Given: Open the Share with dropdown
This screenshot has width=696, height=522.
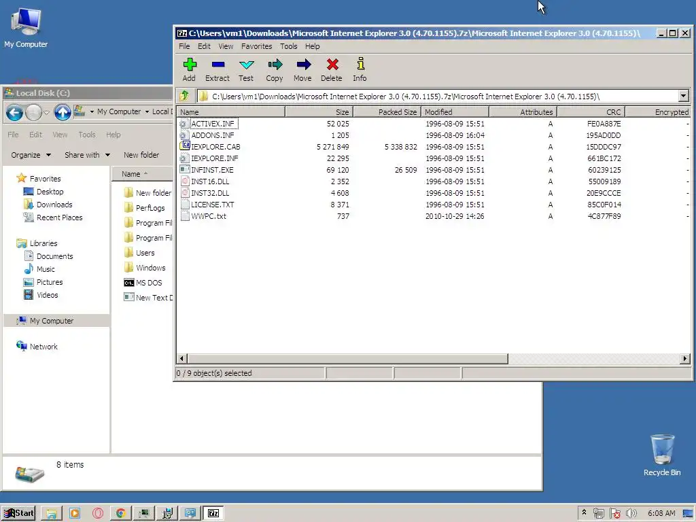Looking at the screenshot, I should pos(87,155).
